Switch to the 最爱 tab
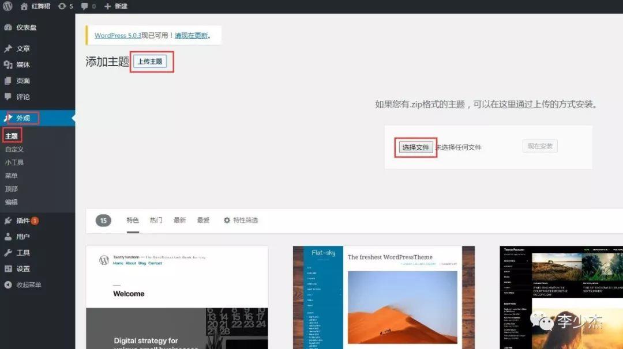The image size is (623, 349). tap(203, 220)
